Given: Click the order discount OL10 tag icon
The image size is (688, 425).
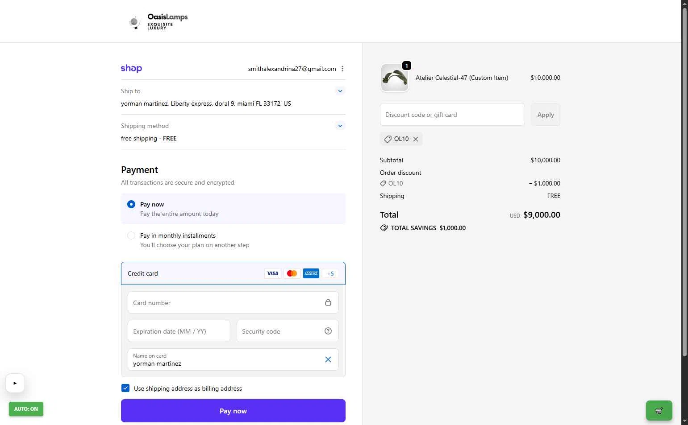Looking at the screenshot, I should click(x=383, y=183).
